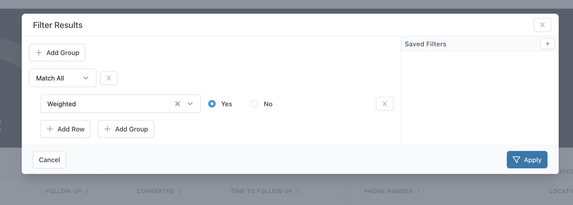Open Time To Follow Up column menu
Image resolution: width=573 pixels, height=205 pixels.
click(298, 191)
